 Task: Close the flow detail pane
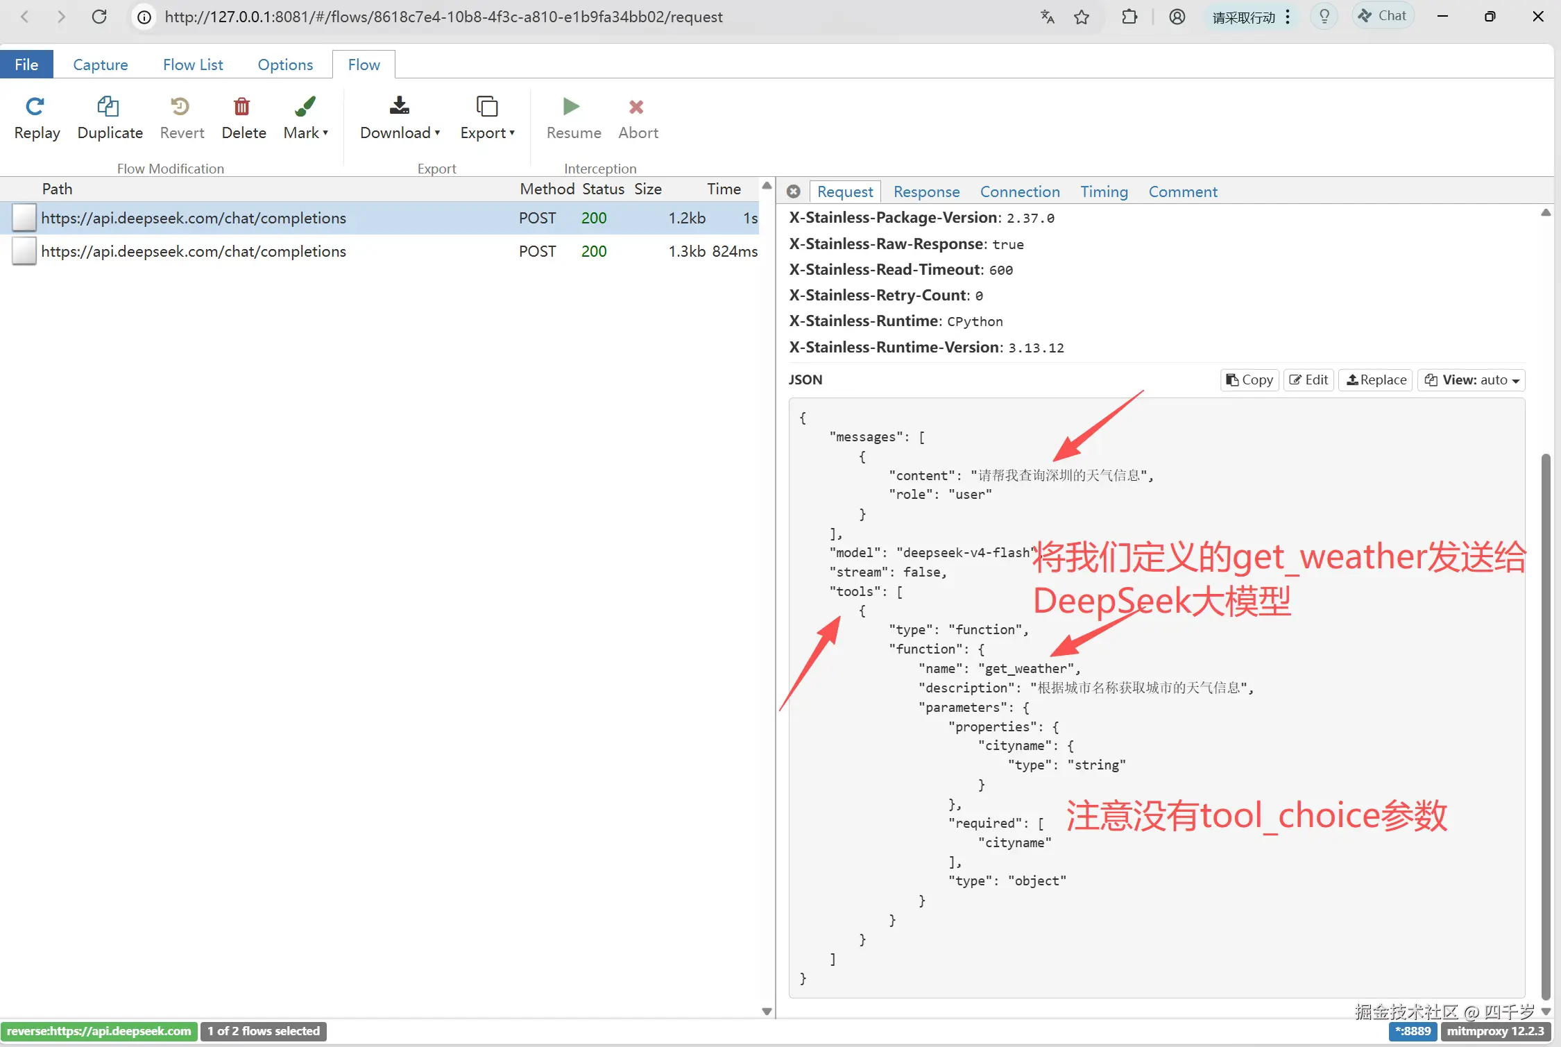click(x=794, y=191)
